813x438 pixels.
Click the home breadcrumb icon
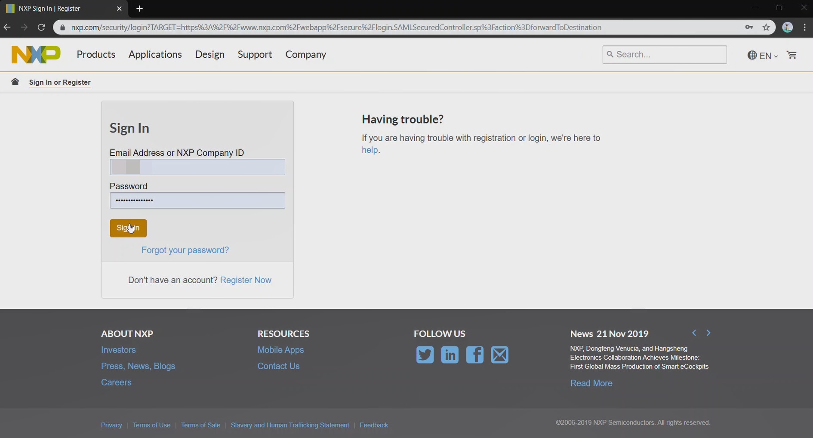(15, 82)
